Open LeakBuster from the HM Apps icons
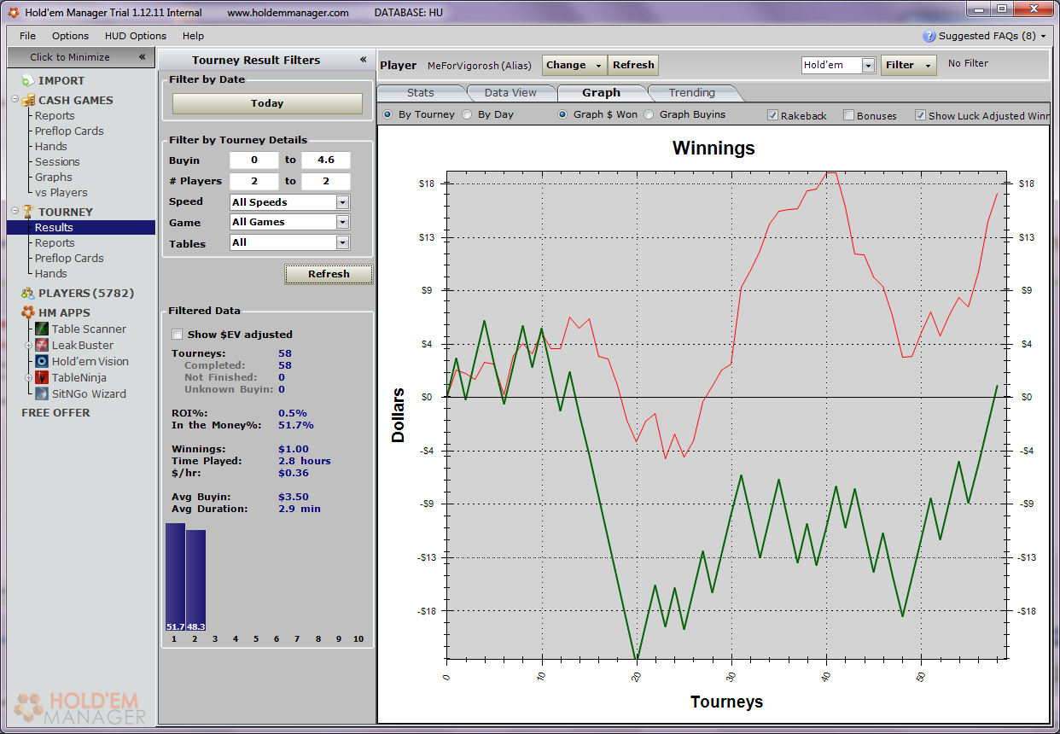This screenshot has height=734, width=1060. coord(42,345)
